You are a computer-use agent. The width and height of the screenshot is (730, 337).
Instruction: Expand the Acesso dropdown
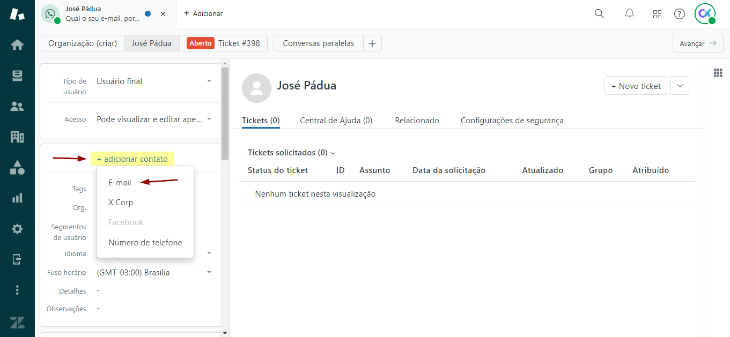tap(209, 119)
